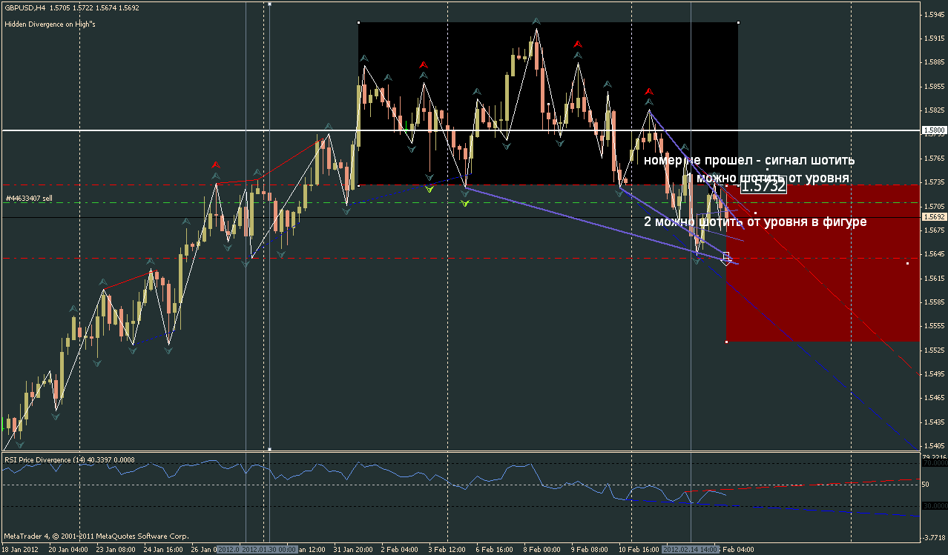Click the RSI 30.0000 level label

[x=933, y=505]
